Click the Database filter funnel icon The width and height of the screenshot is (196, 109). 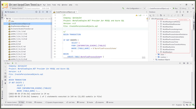tap(182, 15)
